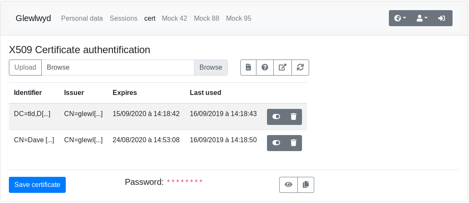The image size is (469, 203).
Task: Expand the user account dropdown
Action: pyautogui.click(x=422, y=18)
